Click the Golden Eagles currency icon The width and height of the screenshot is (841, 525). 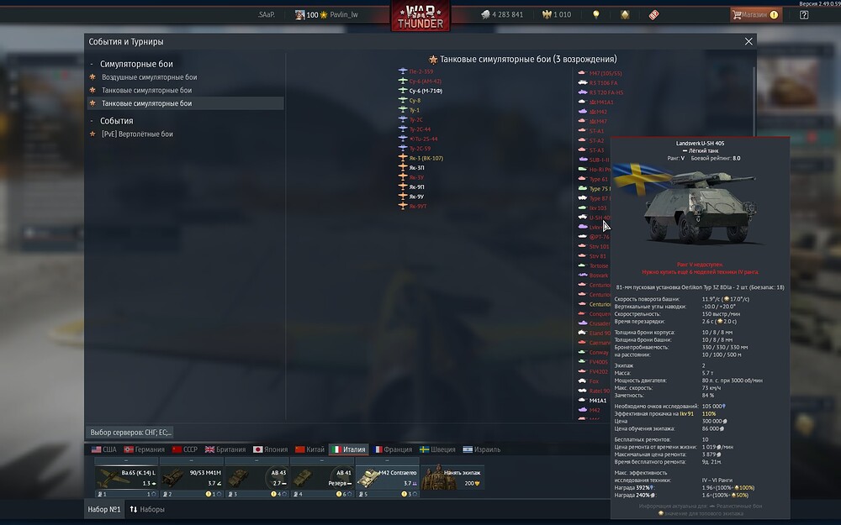pos(546,14)
